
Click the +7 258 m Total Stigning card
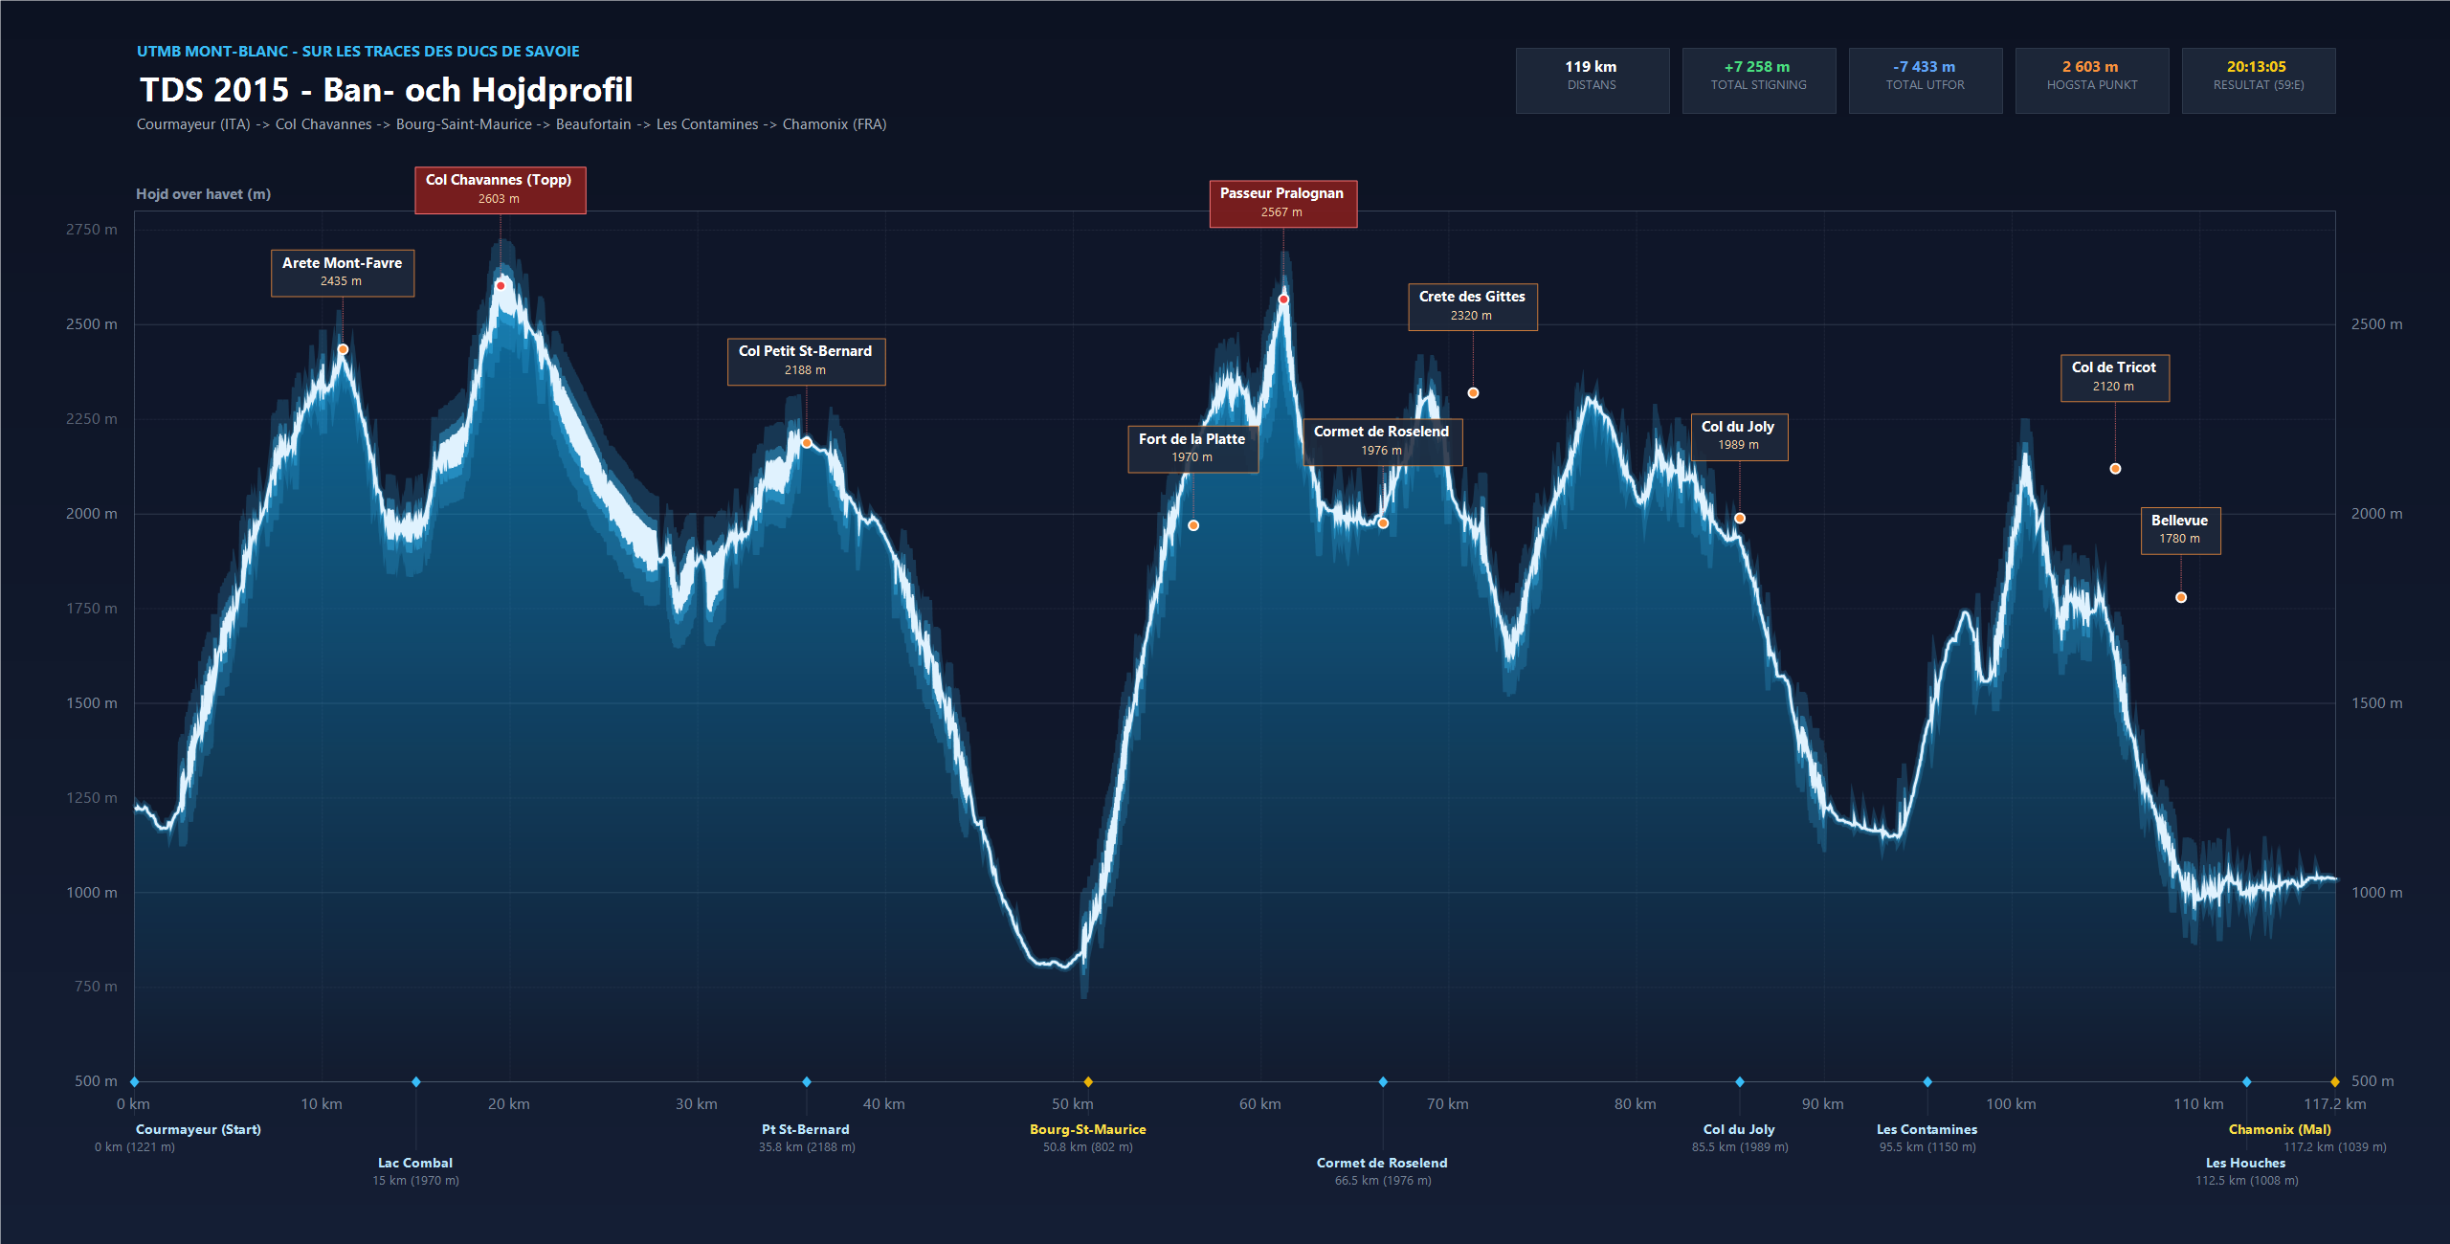[x=1759, y=80]
